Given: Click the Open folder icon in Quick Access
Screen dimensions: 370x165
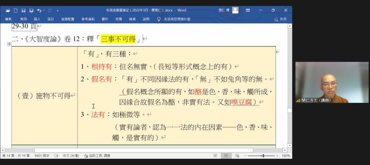Looking at the screenshot, I should (8, 10).
